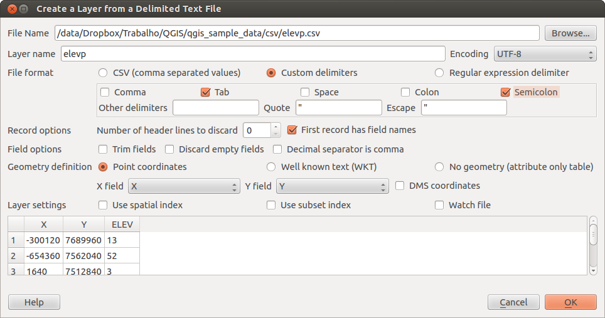The height and width of the screenshot is (318, 605).
Task: Expand the Y field dropdown
Action: point(333,186)
